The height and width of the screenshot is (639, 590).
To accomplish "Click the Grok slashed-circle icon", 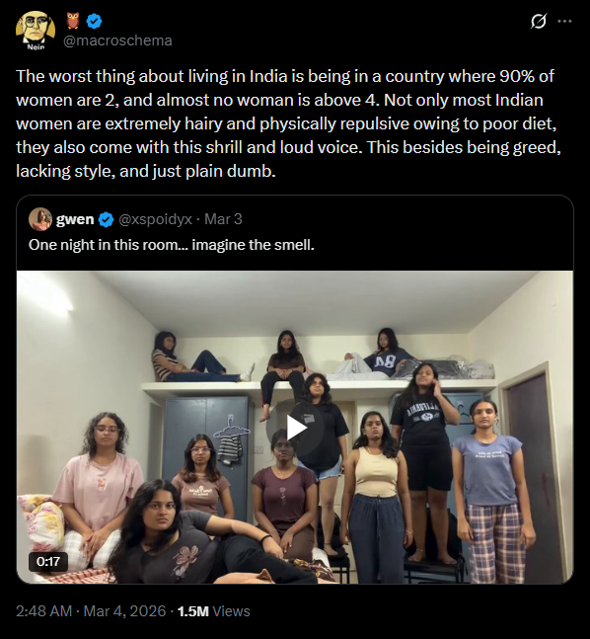I will click(x=538, y=21).
